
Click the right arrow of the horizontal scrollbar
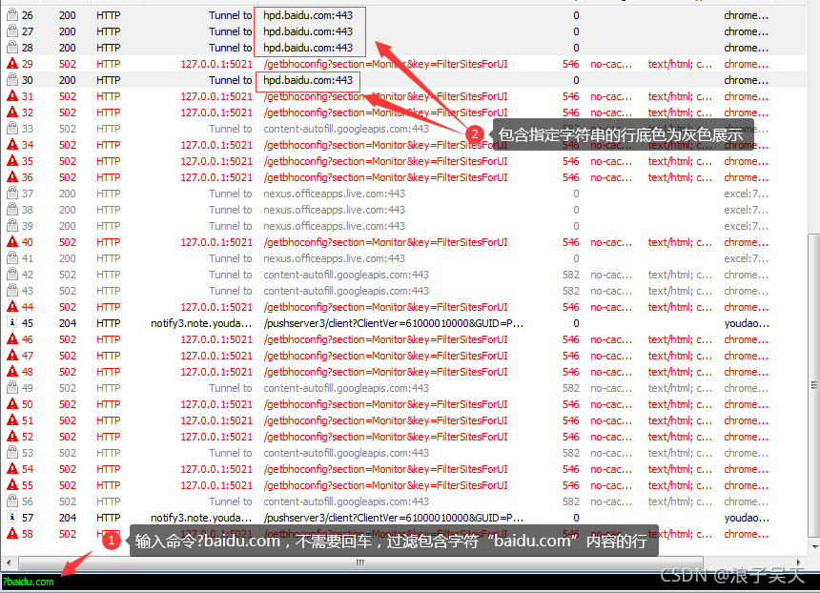pos(799,562)
